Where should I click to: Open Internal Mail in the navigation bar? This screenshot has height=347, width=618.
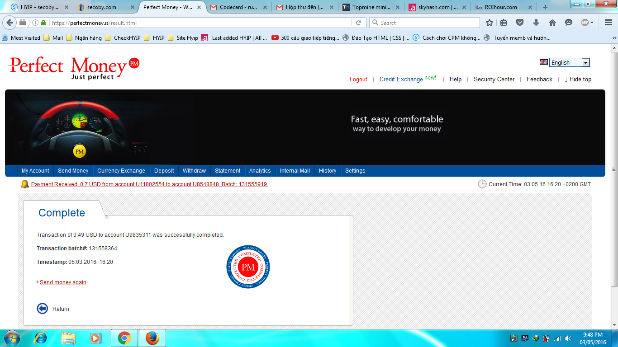[x=295, y=171]
